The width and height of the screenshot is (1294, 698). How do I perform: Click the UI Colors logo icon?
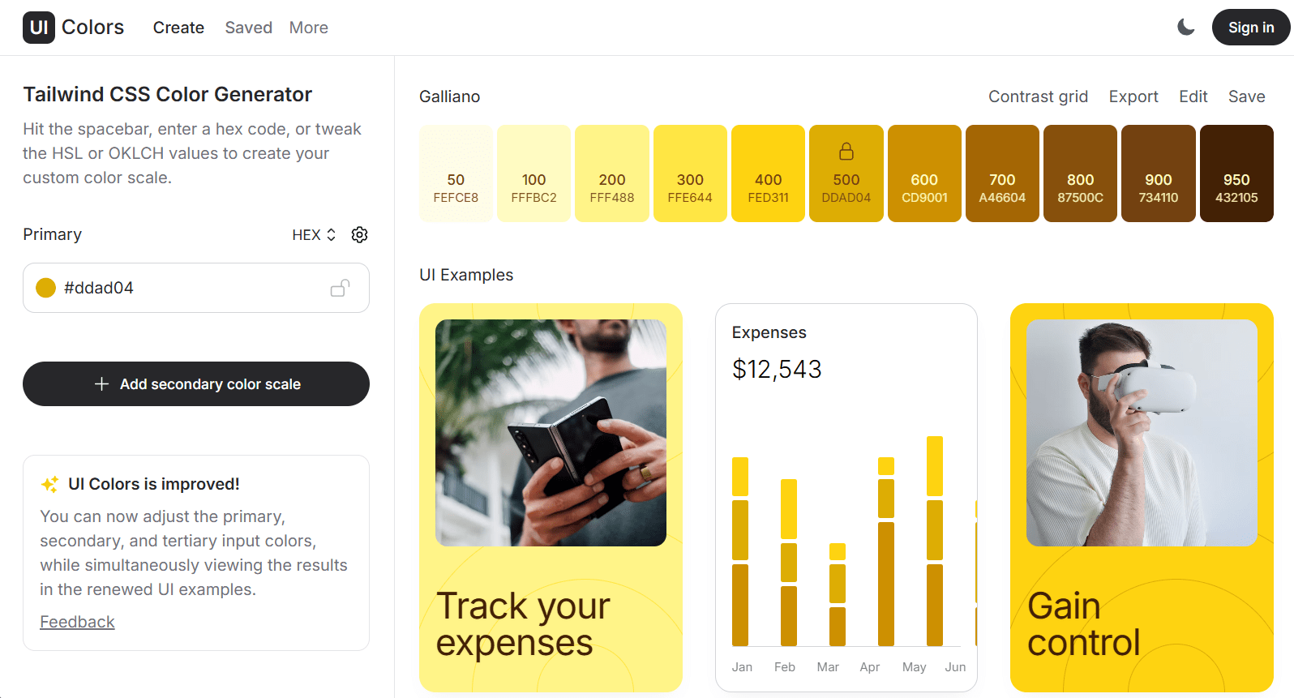(39, 28)
